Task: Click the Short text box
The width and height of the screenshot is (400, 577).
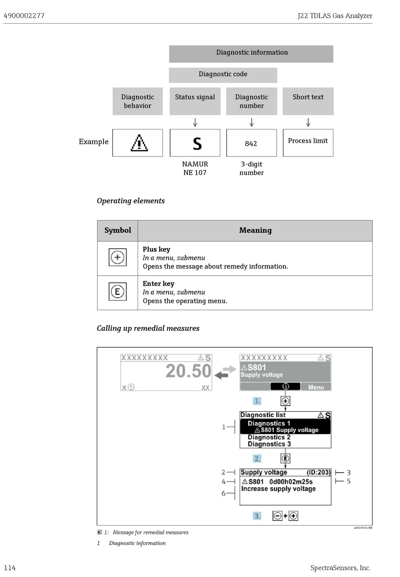Action: pos(308,101)
